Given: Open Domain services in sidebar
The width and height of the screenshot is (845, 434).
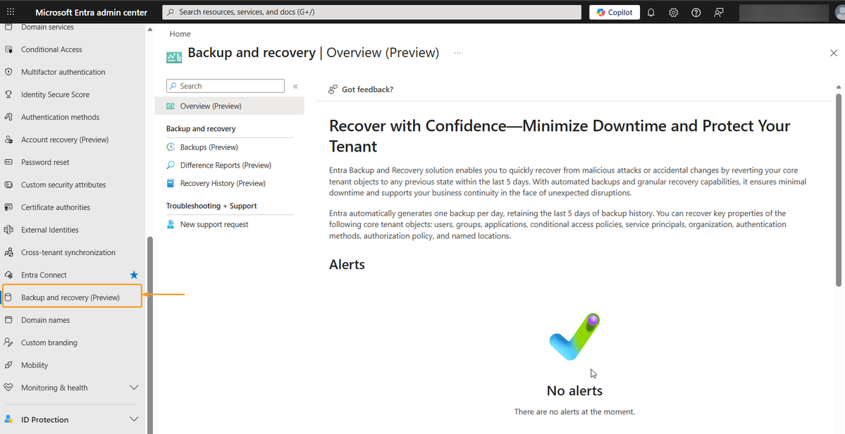Looking at the screenshot, I should pos(47,27).
